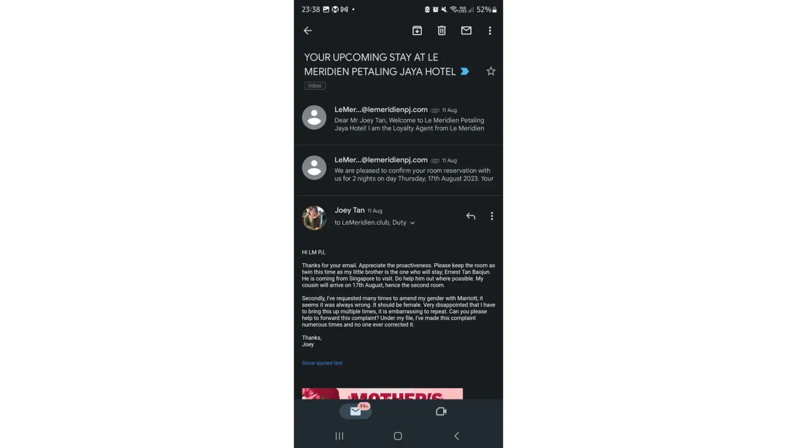
Task: Tap the Android home button
Action: coord(398,436)
